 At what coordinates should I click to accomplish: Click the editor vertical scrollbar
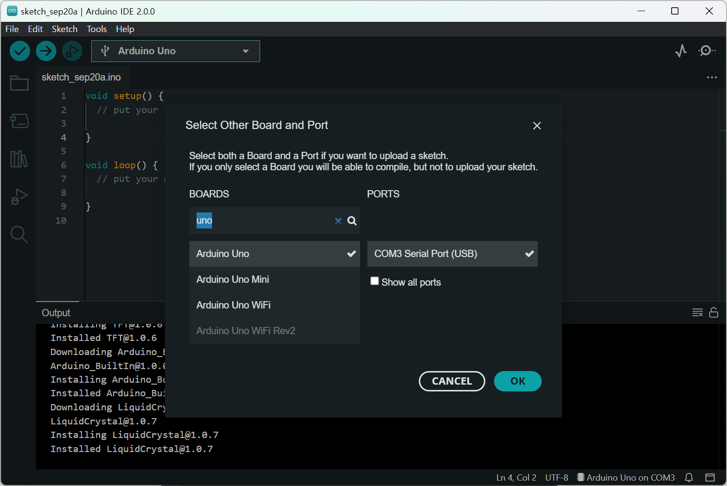coord(722,194)
